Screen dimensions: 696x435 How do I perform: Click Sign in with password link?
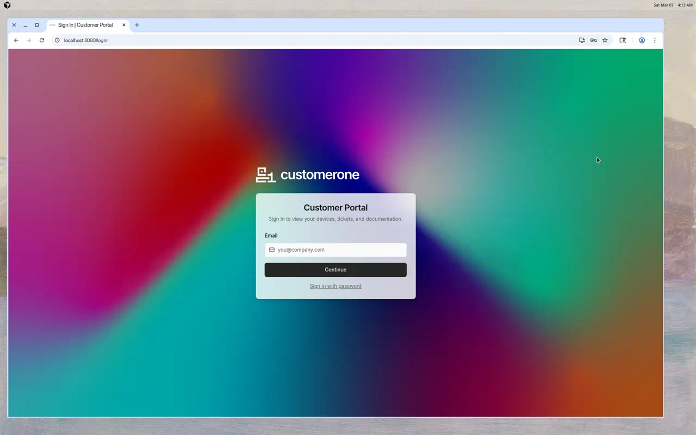click(335, 286)
